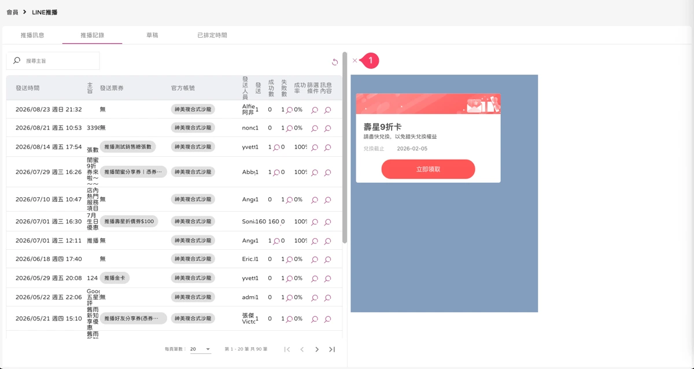View message content for the 2026/07/01 12:11 row

click(x=327, y=241)
